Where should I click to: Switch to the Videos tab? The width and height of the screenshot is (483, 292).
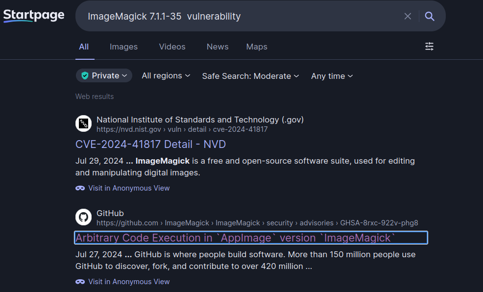172,47
